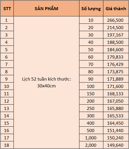
Task: Click the merged cell Lịch 52 tuần
Action: (x=46, y=82)
